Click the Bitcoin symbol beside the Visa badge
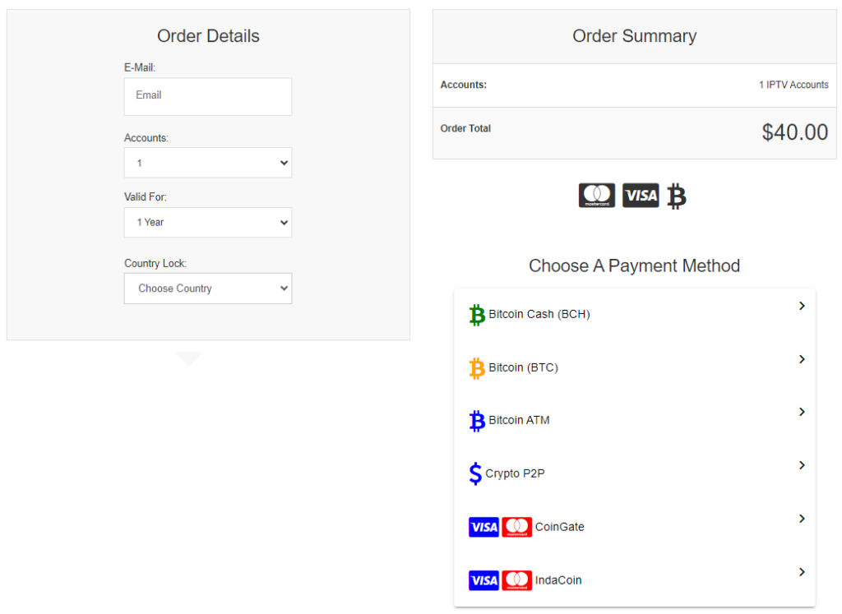842x614 pixels. [x=676, y=196]
